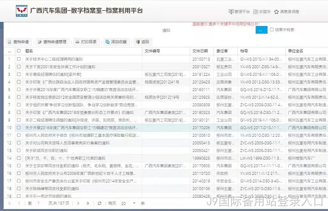Click 区国资委 responsible party cell
Screen dimensions: 328x211
click(x=224, y=82)
